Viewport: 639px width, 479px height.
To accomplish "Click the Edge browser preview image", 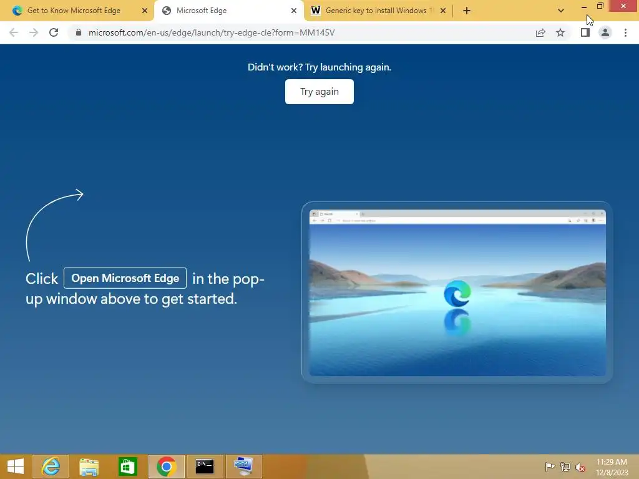I will [x=457, y=293].
